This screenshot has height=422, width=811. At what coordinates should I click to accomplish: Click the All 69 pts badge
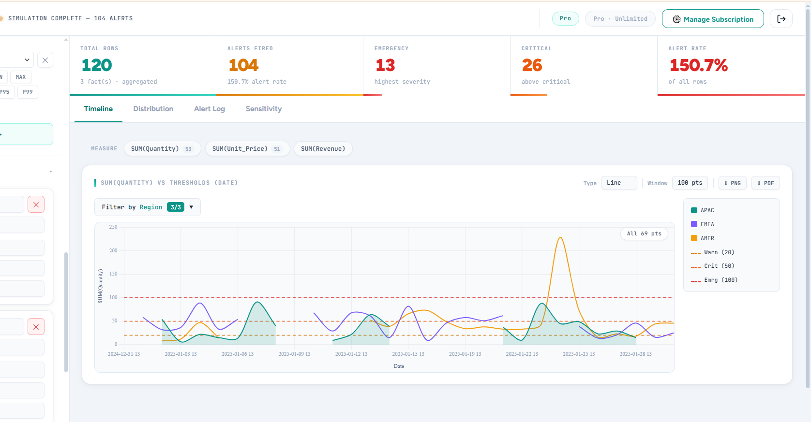(644, 233)
